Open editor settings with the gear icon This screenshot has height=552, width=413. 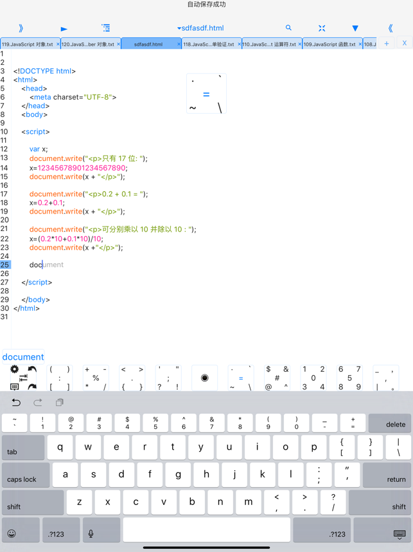click(x=14, y=369)
